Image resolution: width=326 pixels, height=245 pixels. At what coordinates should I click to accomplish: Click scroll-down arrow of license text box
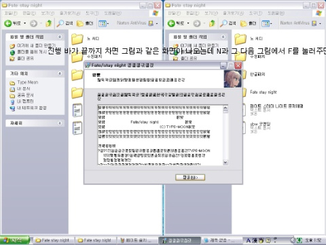click(225, 162)
